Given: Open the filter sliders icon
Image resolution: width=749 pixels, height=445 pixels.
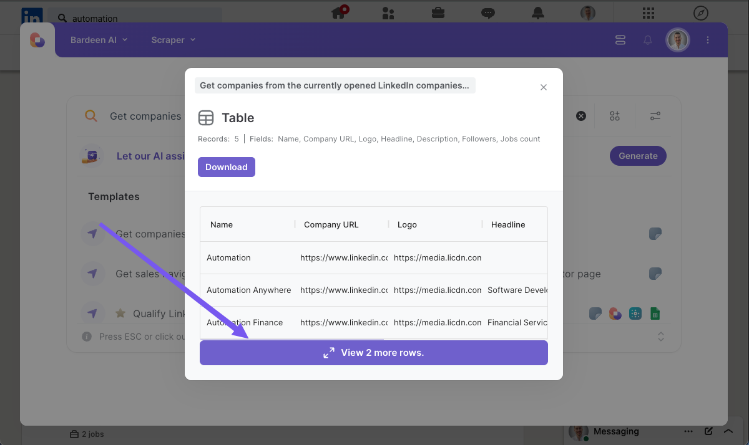Looking at the screenshot, I should (655, 116).
